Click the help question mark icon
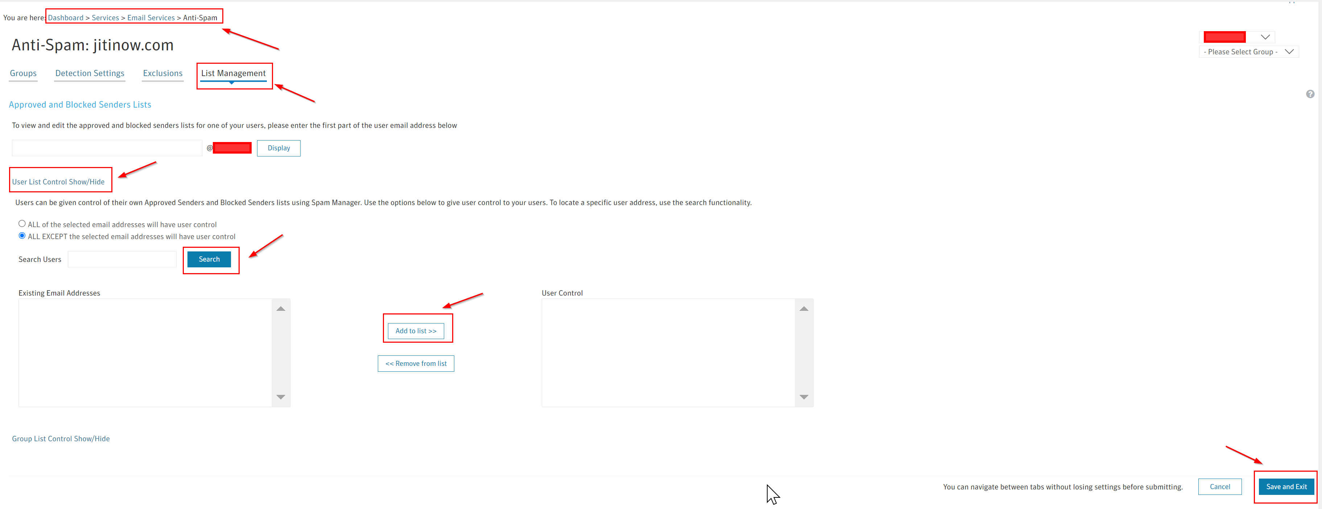 click(1310, 94)
